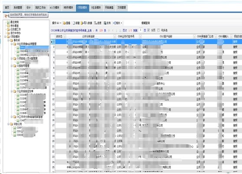Click the 进度 progress icon

click(x=95, y=23)
